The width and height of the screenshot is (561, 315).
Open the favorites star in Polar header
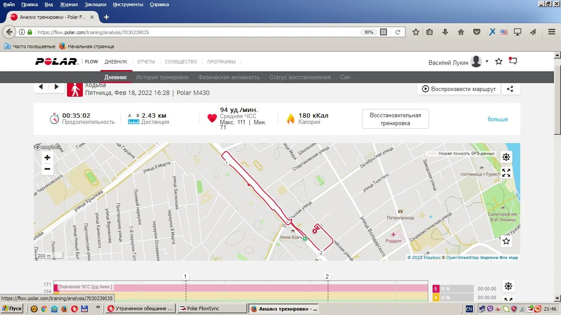point(499,61)
